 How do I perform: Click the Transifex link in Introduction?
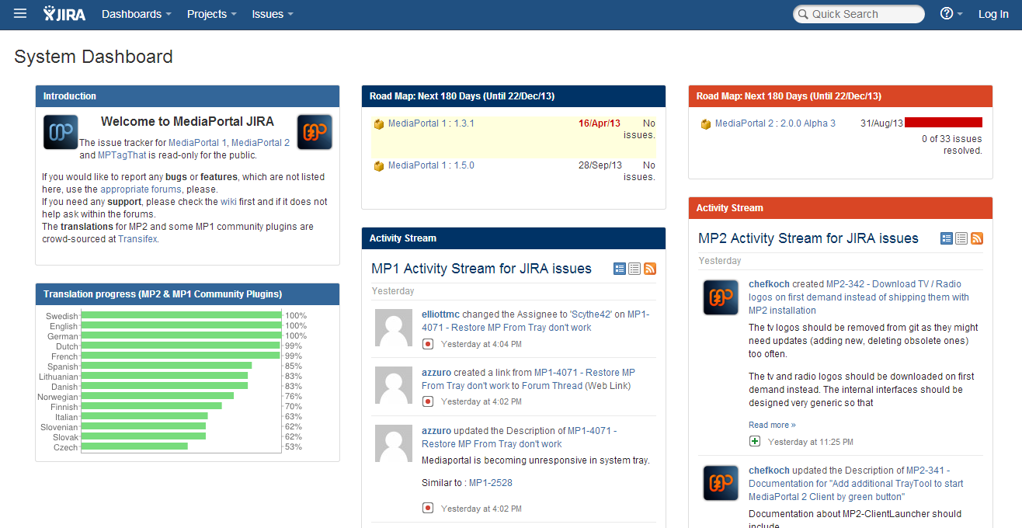point(137,239)
